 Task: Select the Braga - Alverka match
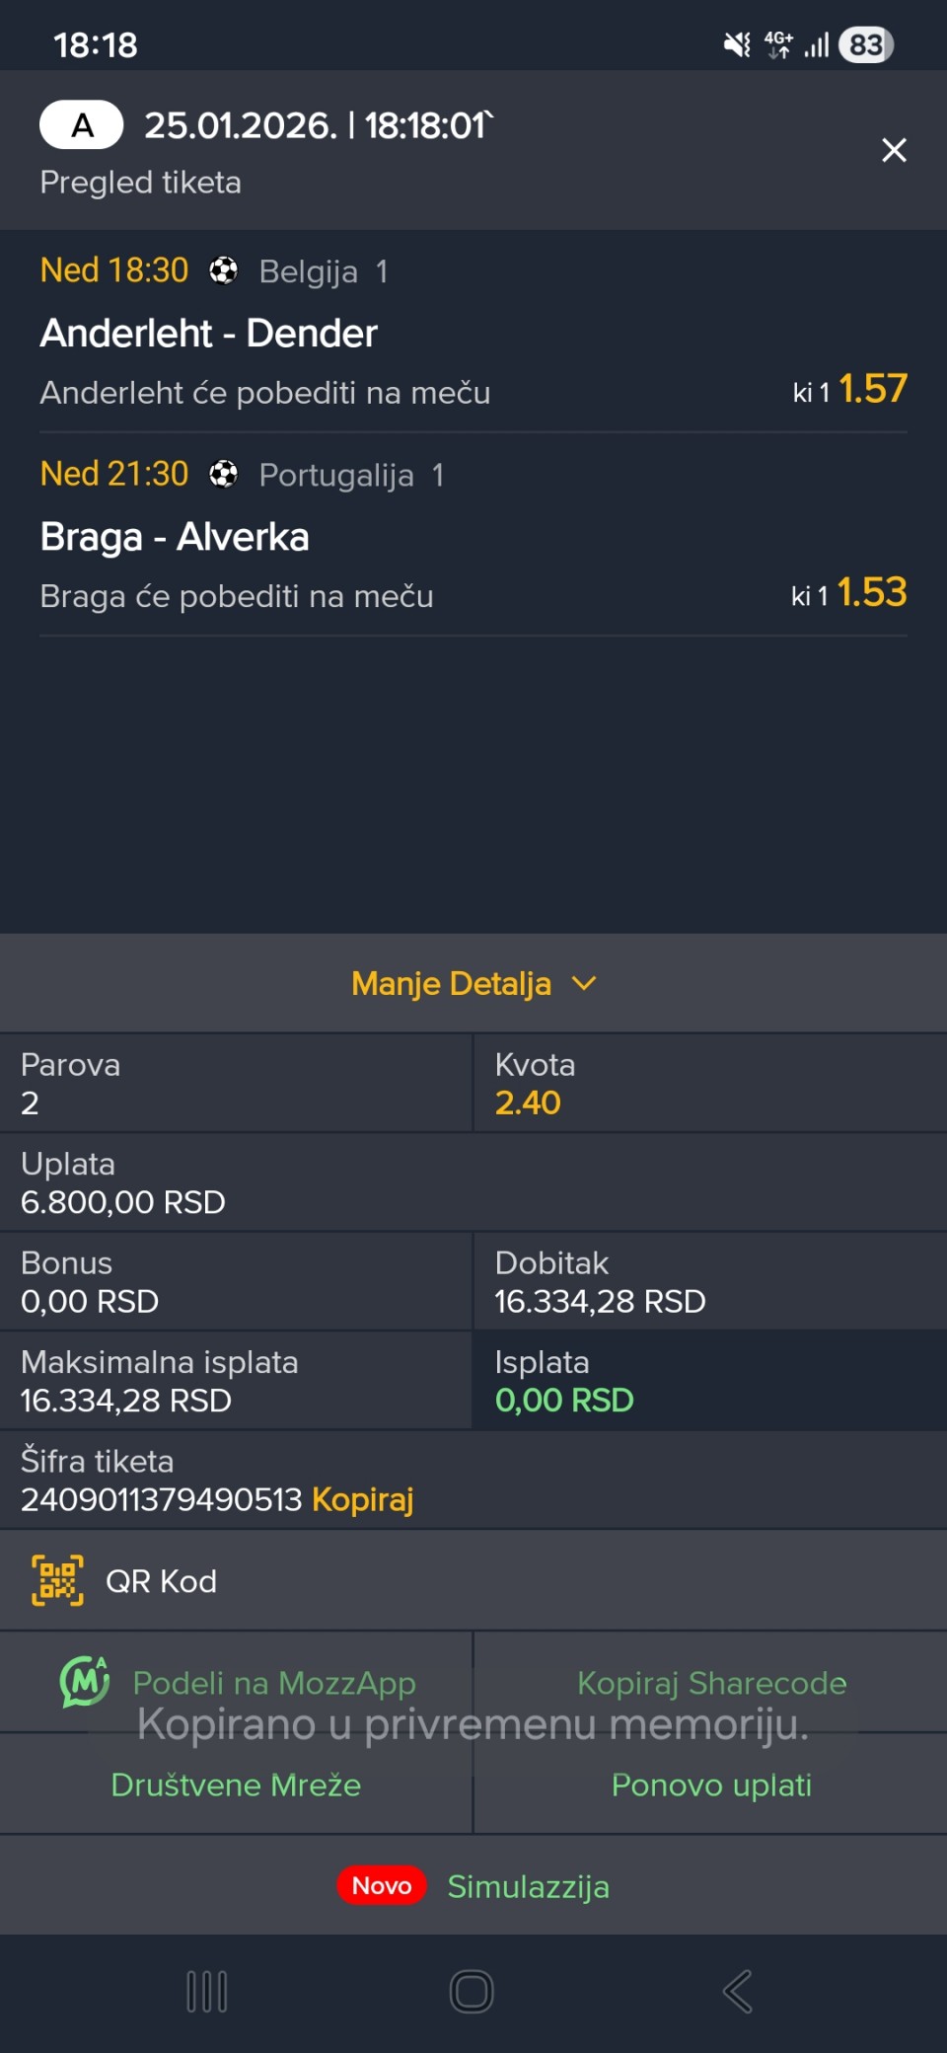coord(175,537)
